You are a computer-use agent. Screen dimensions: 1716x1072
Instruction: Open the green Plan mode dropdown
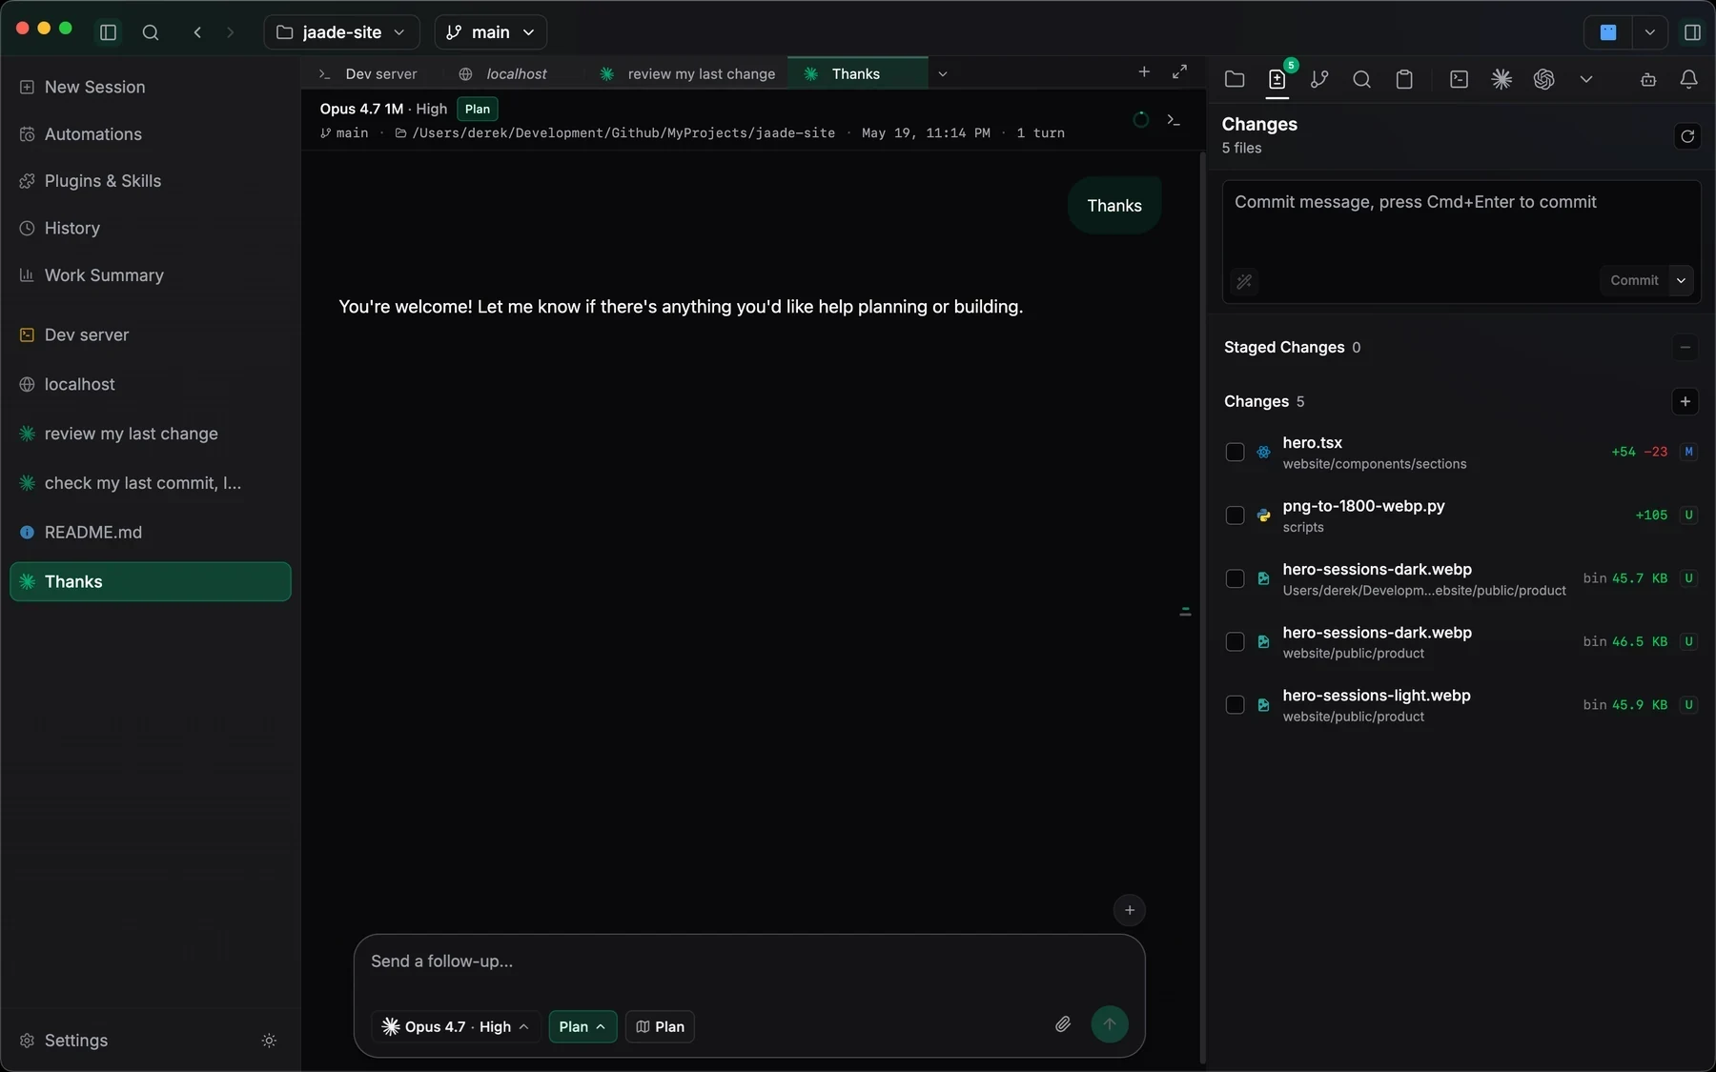(582, 1026)
